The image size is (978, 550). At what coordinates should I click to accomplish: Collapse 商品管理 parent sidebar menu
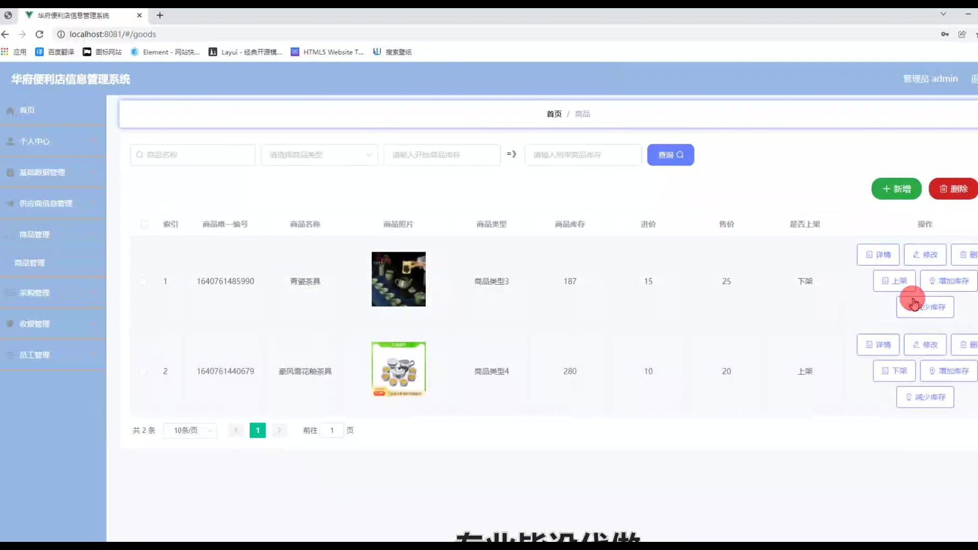coord(53,235)
